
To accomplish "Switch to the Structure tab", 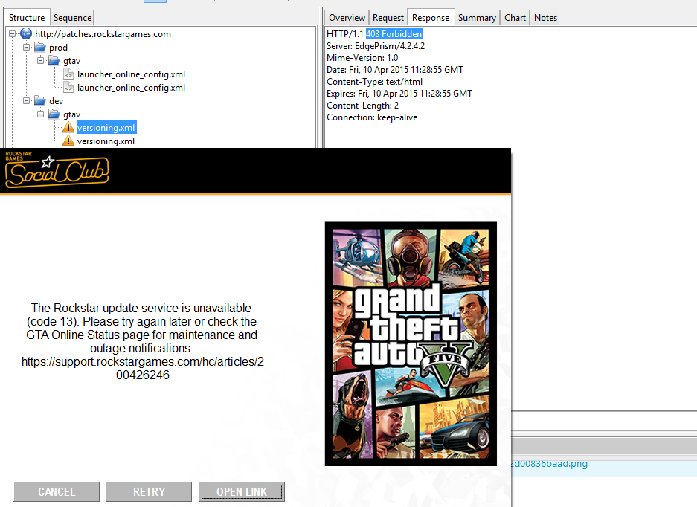I will click(27, 18).
